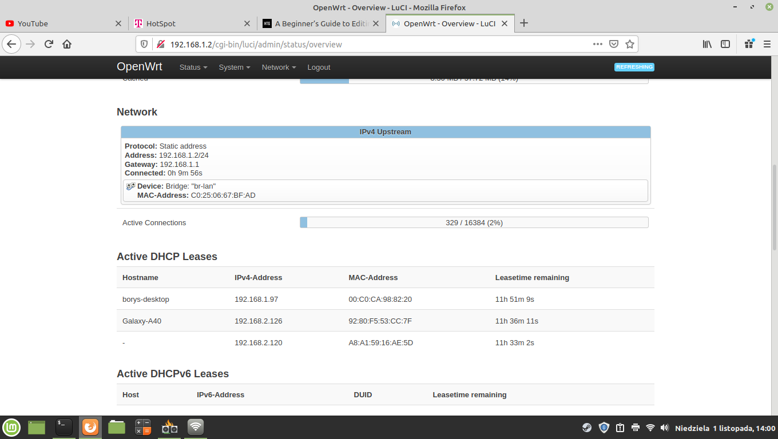The height and width of the screenshot is (439, 778).
Task: Click the insecure connection padlock icon
Action: (x=160, y=44)
